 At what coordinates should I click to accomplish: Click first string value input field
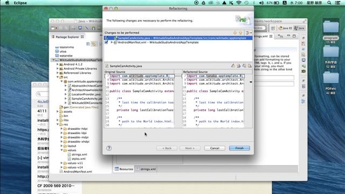(x=274, y=78)
